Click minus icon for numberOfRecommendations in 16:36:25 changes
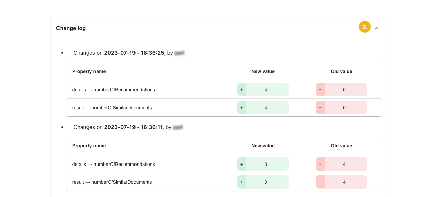 [x=320, y=90]
